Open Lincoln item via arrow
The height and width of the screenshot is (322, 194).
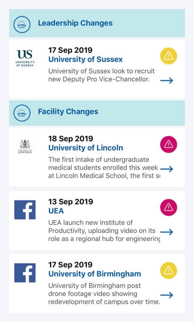167,169
